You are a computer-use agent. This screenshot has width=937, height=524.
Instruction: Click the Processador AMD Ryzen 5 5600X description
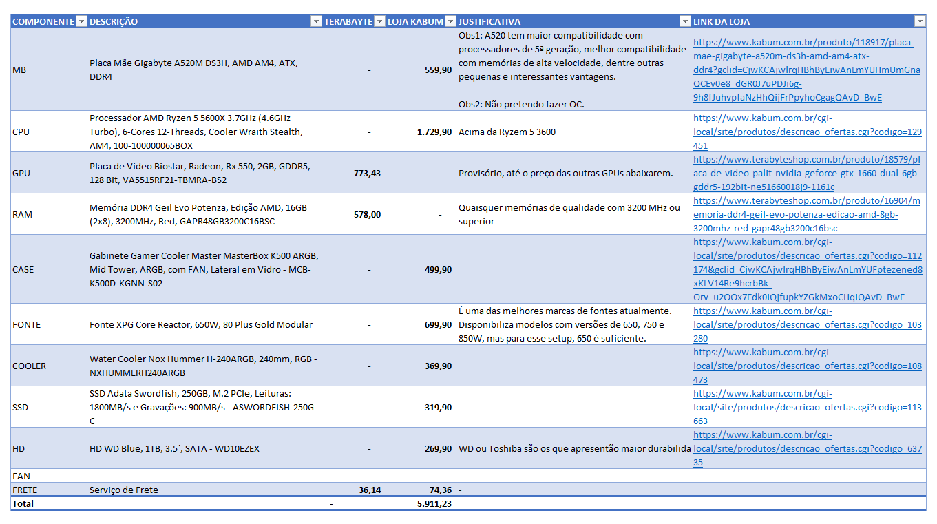(x=196, y=132)
